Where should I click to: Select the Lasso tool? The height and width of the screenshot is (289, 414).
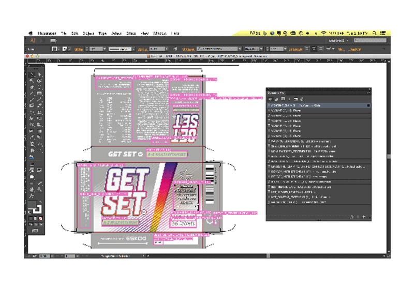pos(39,81)
